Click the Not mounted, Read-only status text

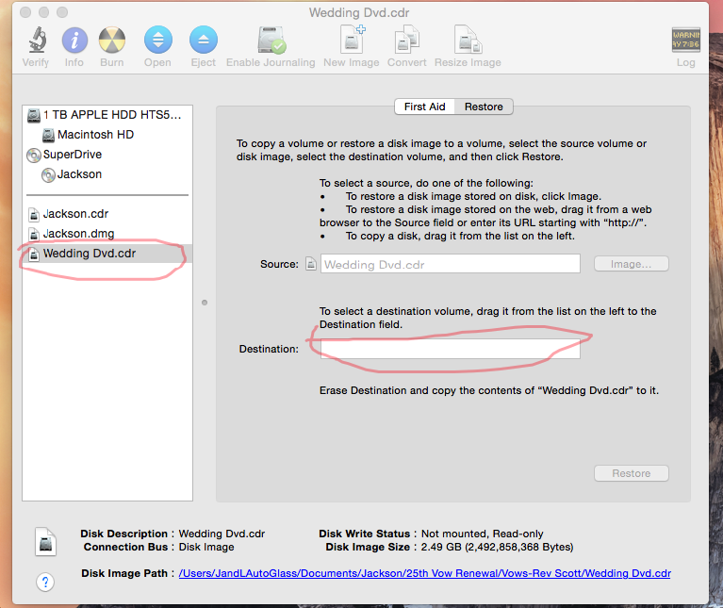click(x=483, y=534)
